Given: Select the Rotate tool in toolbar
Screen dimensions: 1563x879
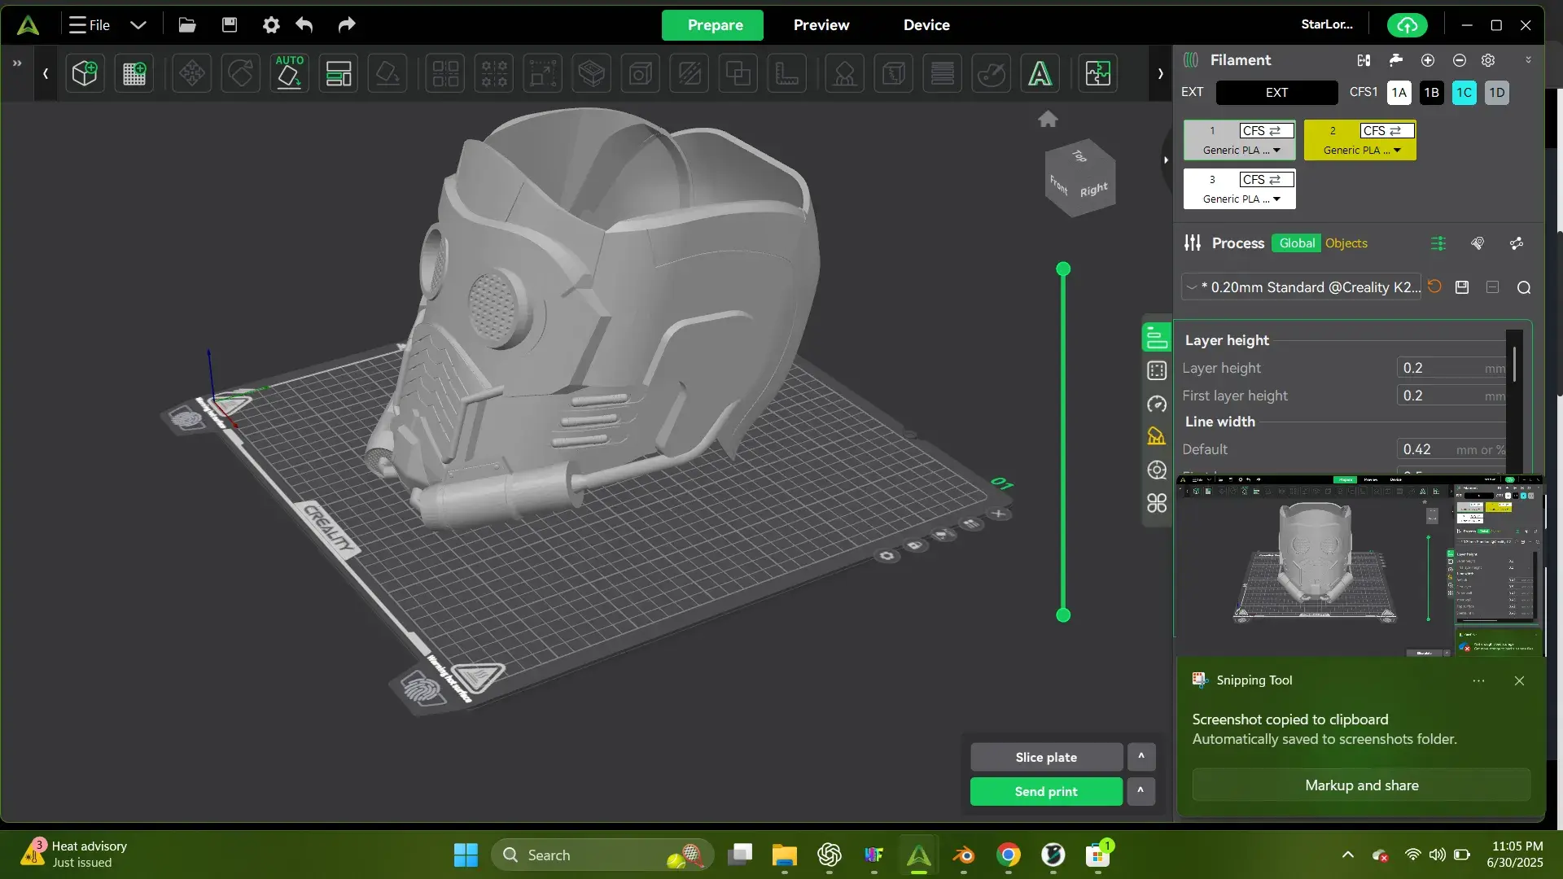Looking at the screenshot, I should coord(241,73).
